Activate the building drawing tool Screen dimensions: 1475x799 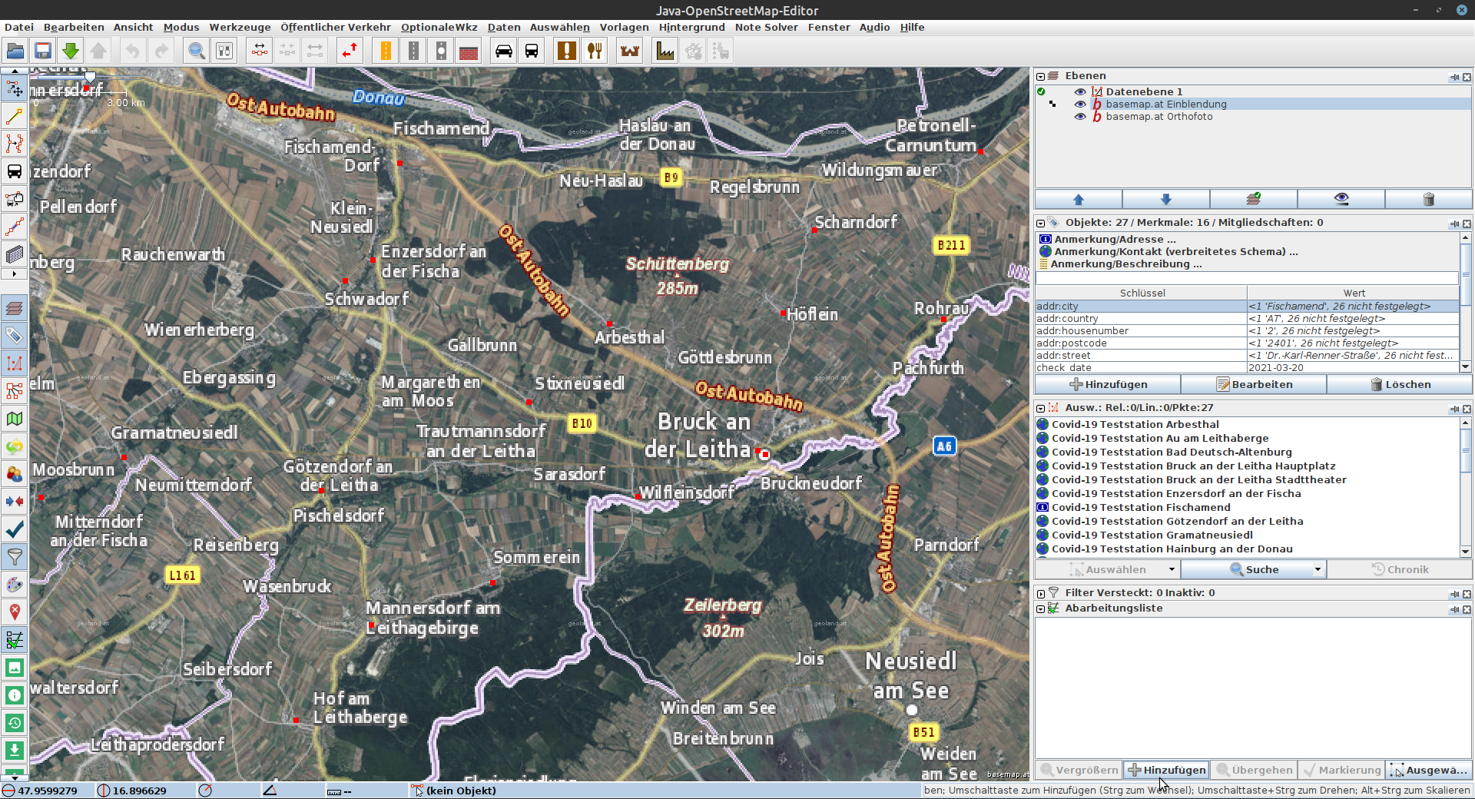pyautogui.click(x=15, y=254)
